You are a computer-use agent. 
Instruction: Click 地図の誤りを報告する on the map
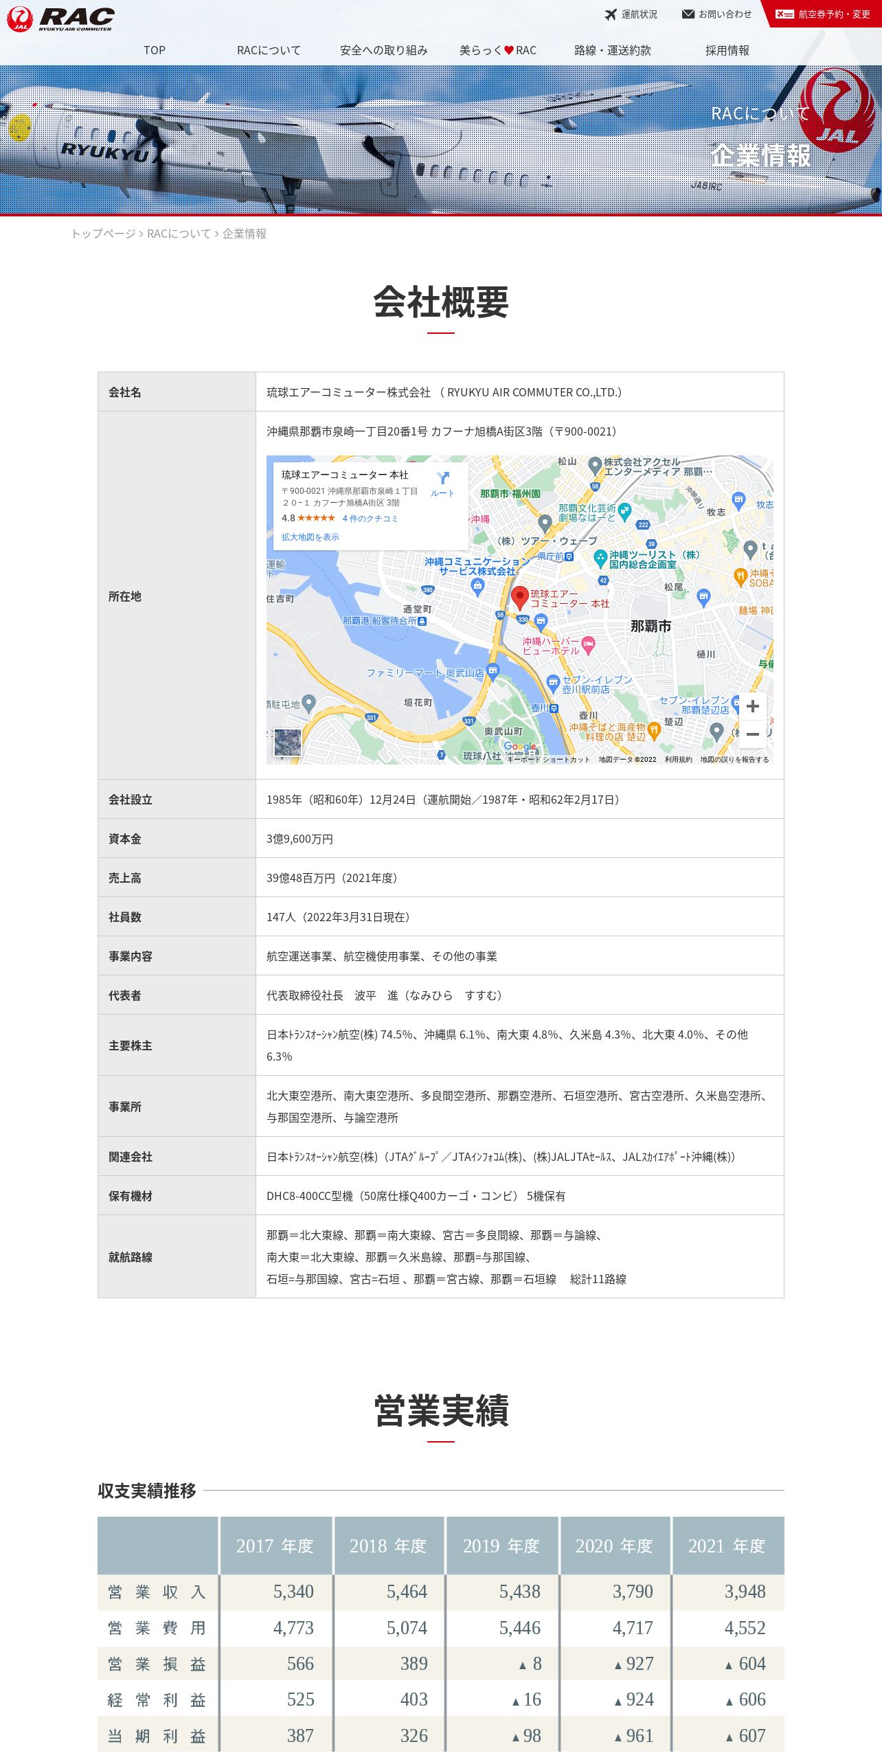734,759
